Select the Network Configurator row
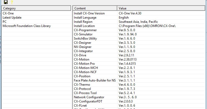 (139, 97)
